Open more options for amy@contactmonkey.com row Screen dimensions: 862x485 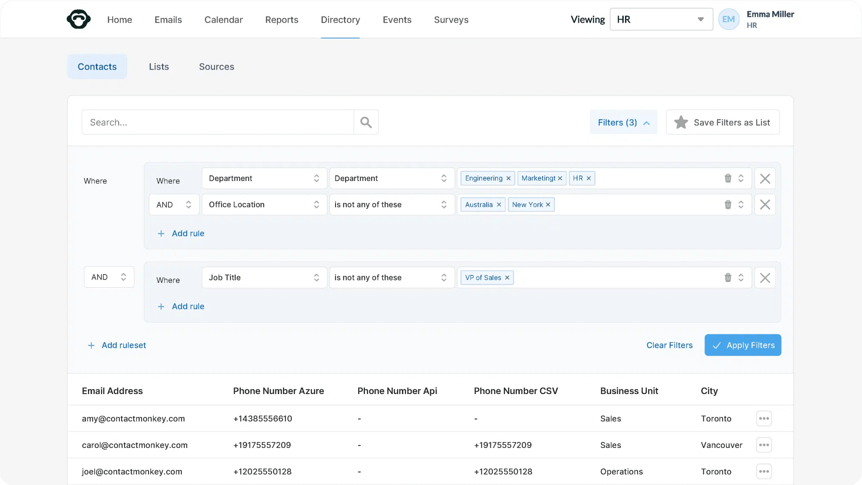pos(764,418)
